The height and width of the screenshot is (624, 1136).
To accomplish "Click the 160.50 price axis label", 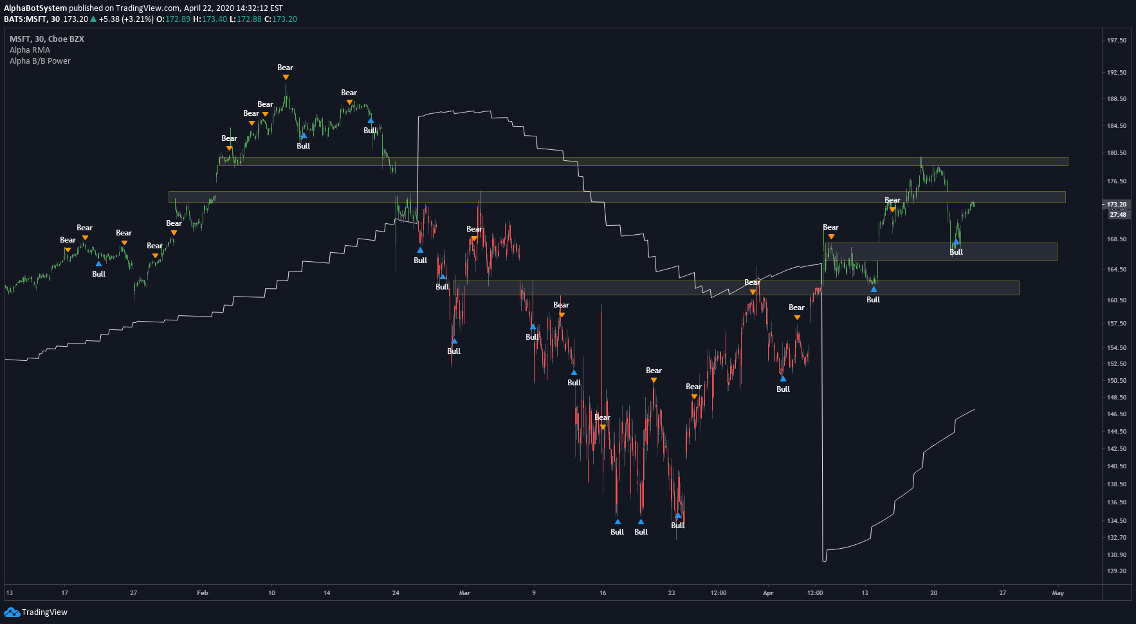I will [1116, 300].
